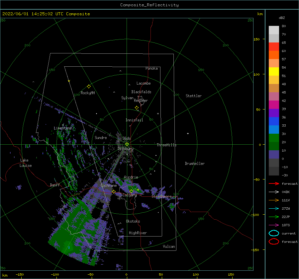Click the Drumheller town label
299x279 pixels.
point(195,164)
